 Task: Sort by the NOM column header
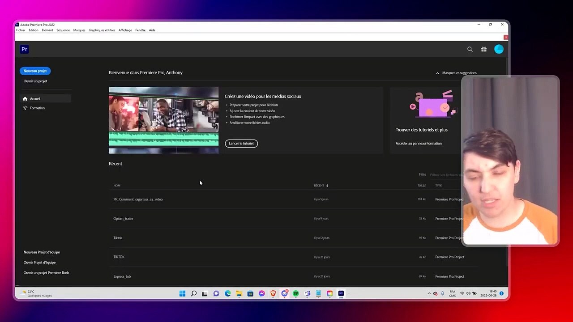(117, 186)
